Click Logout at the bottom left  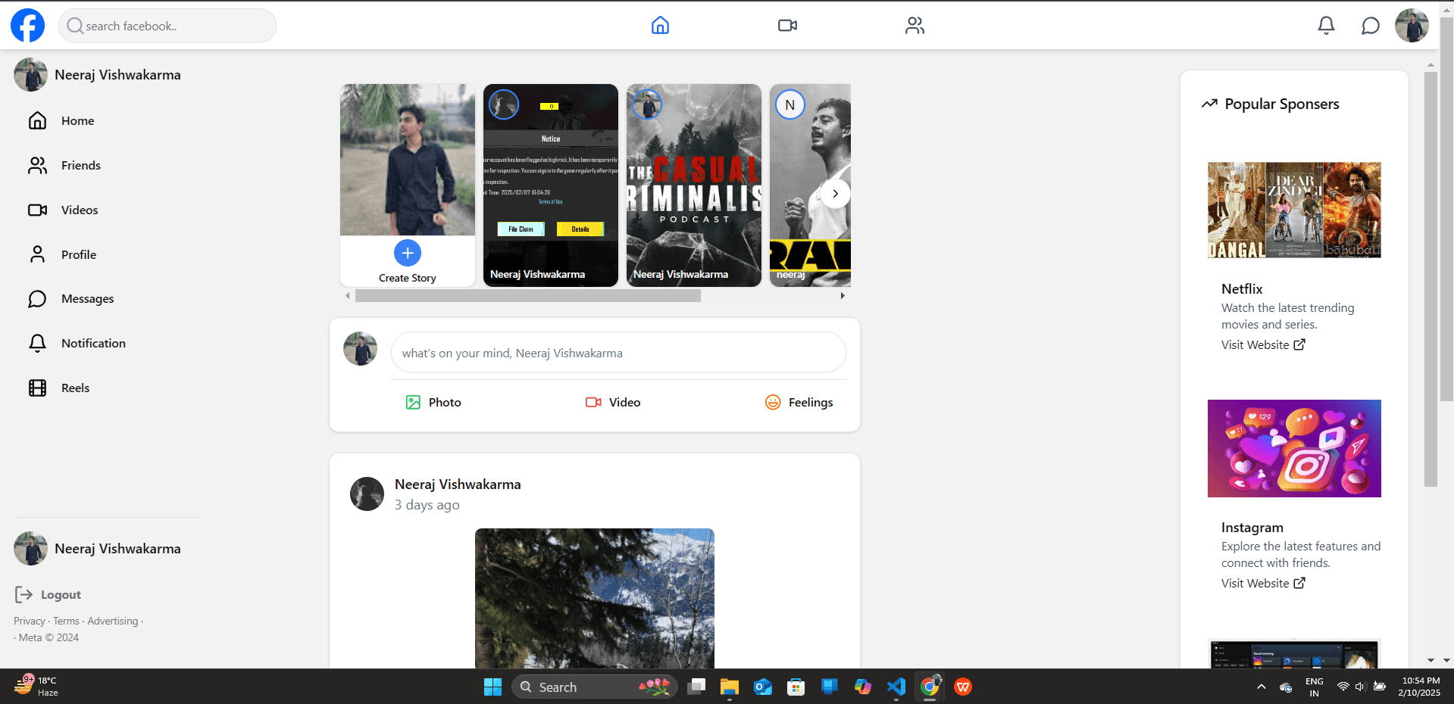[47, 594]
